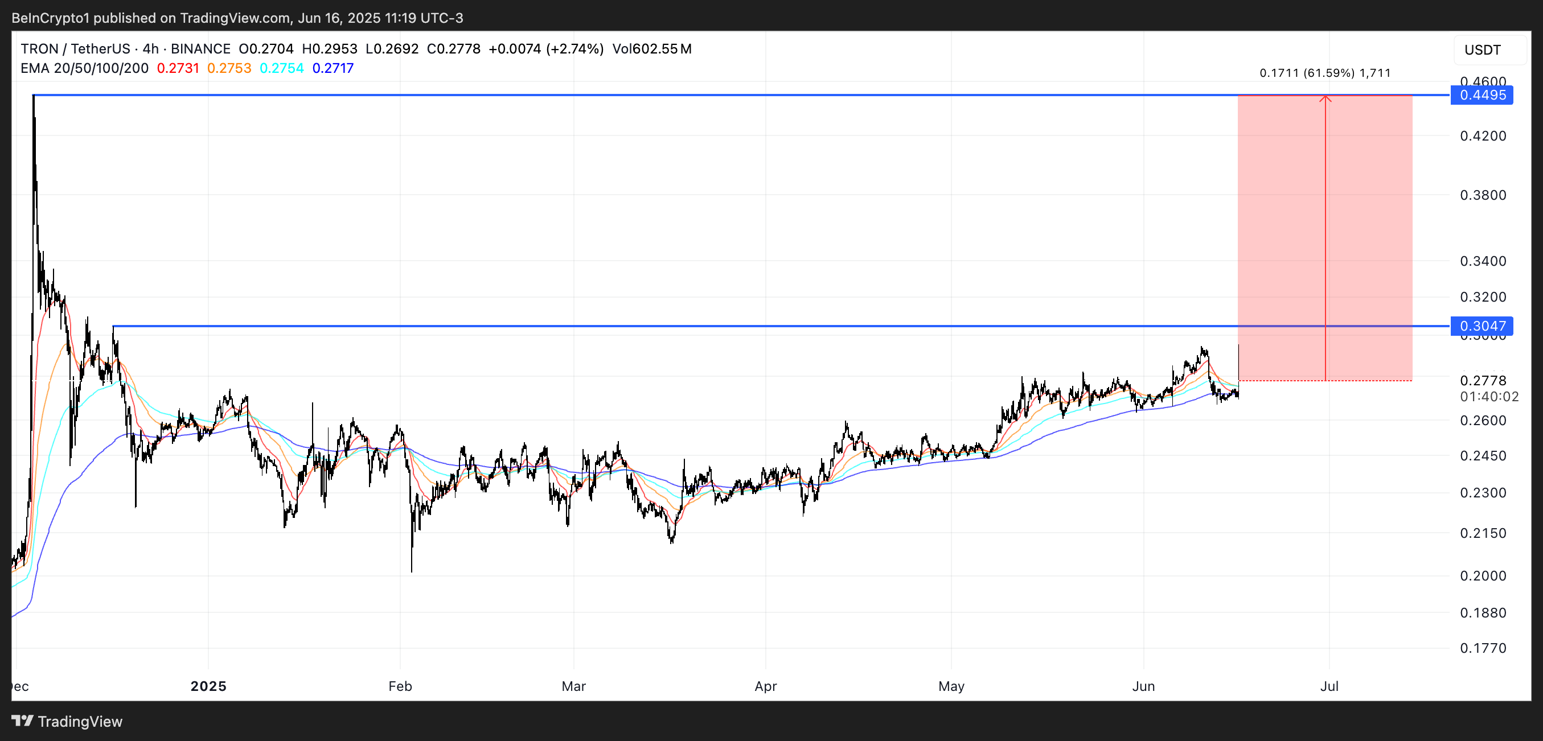Click the 0.4495 blue price label
This screenshot has height=741, width=1543.
point(1482,95)
